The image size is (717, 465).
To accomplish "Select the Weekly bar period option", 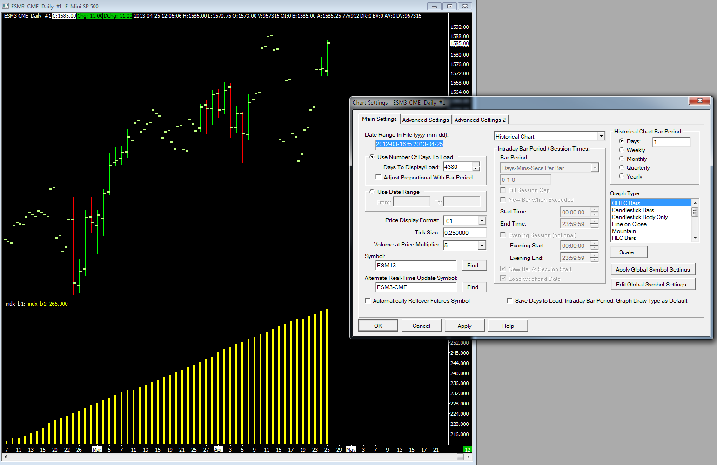I will 621,150.
